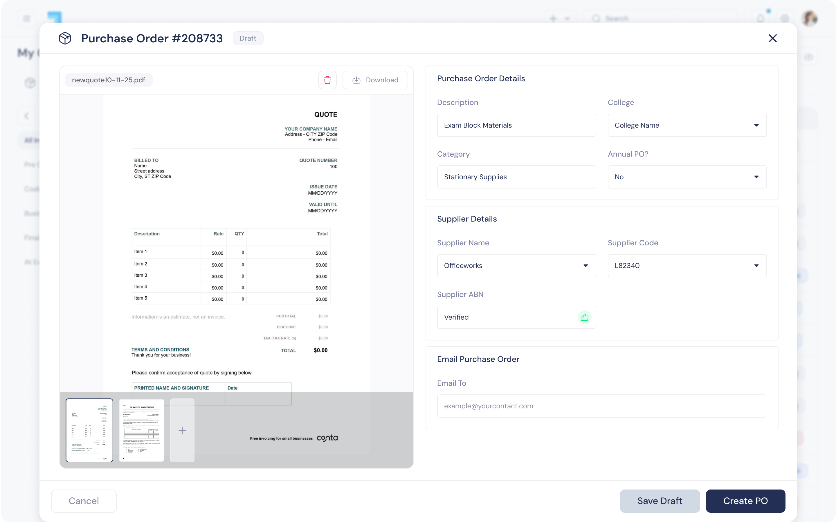Click the Category field Stationary Supplies
Image resolution: width=836 pixels, height=522 pixels.
[516, 177]
